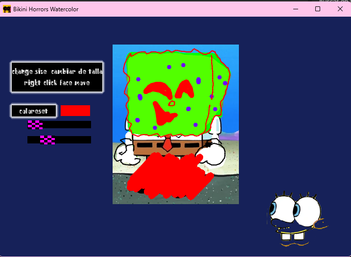Minimize the Bikini Horrors Watercolor window
This screenshot has height=257, width=351.
coord(296,9)
